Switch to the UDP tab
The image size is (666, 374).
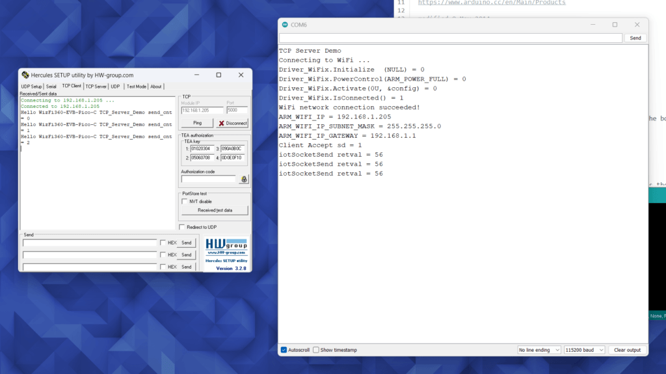115,87
